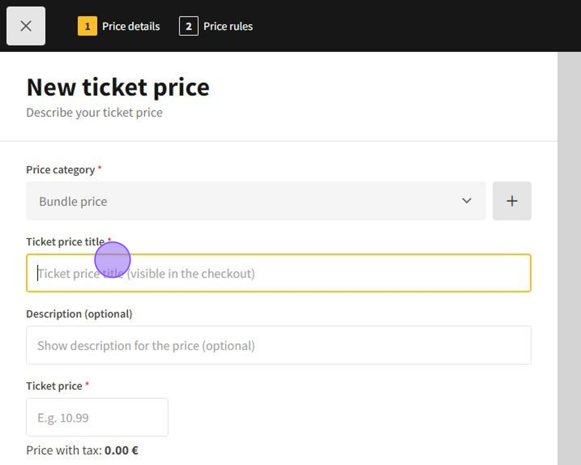This screenshot has height=465, width=581.
Task: Click the Description (optional) label
Action: tap(79, 314)
